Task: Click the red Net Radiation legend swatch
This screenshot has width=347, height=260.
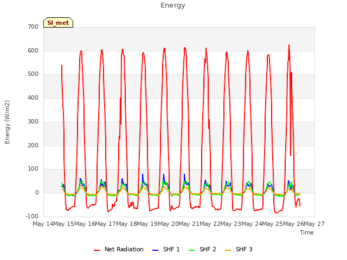Action: (x=97, y=250)
